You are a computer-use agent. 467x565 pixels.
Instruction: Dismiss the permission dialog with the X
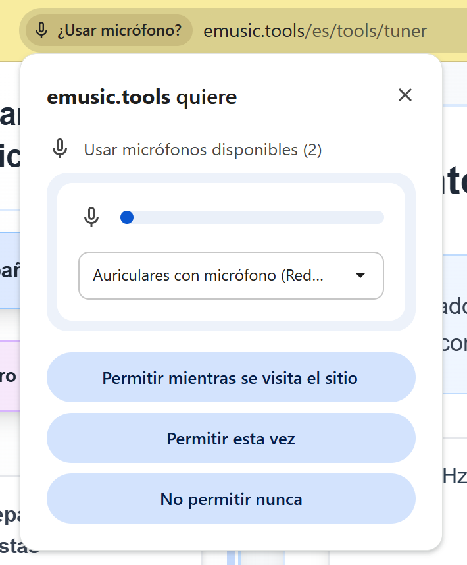click(x=405, y=95)
